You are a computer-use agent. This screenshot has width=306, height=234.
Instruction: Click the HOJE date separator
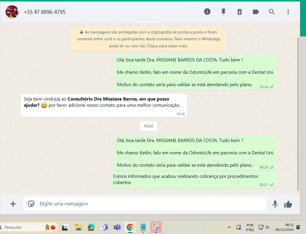point(148,126)
